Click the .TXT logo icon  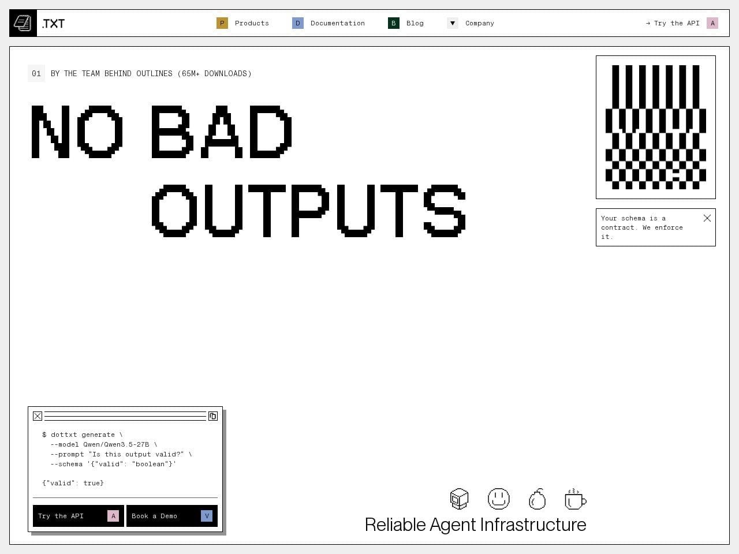click(x=23, y=23)
